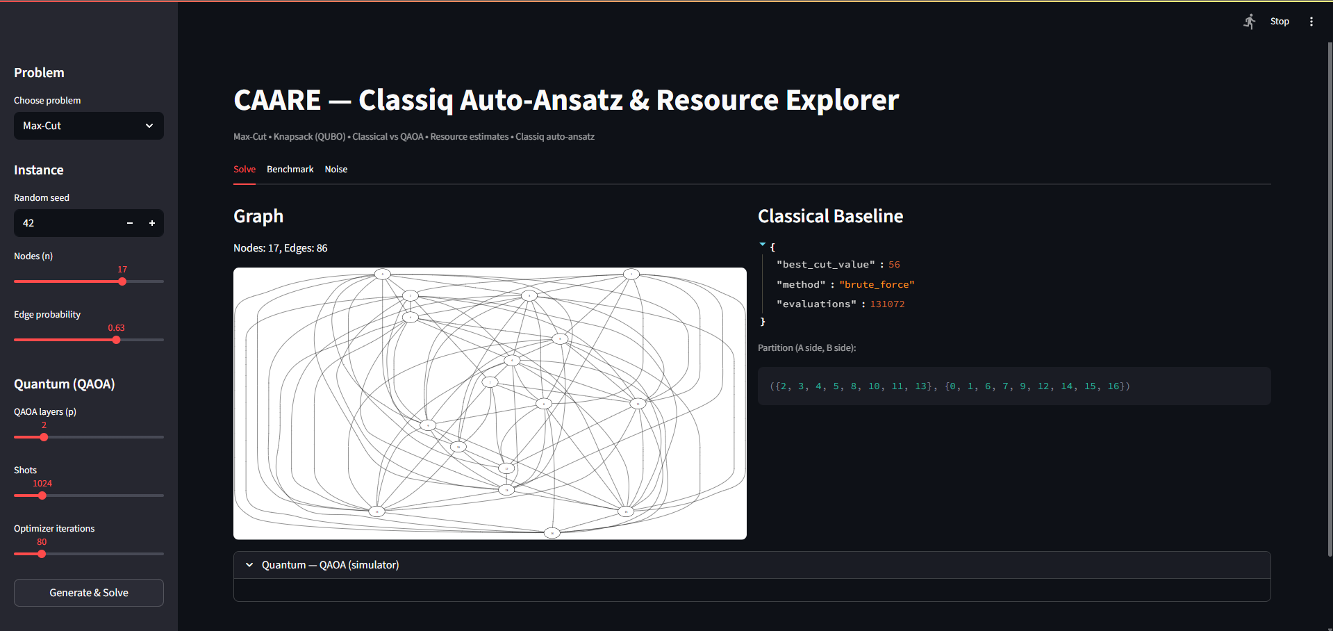Open the three-dot main menu
The height and width of the screenshot is (631, 1333).
coord(1311,22)
